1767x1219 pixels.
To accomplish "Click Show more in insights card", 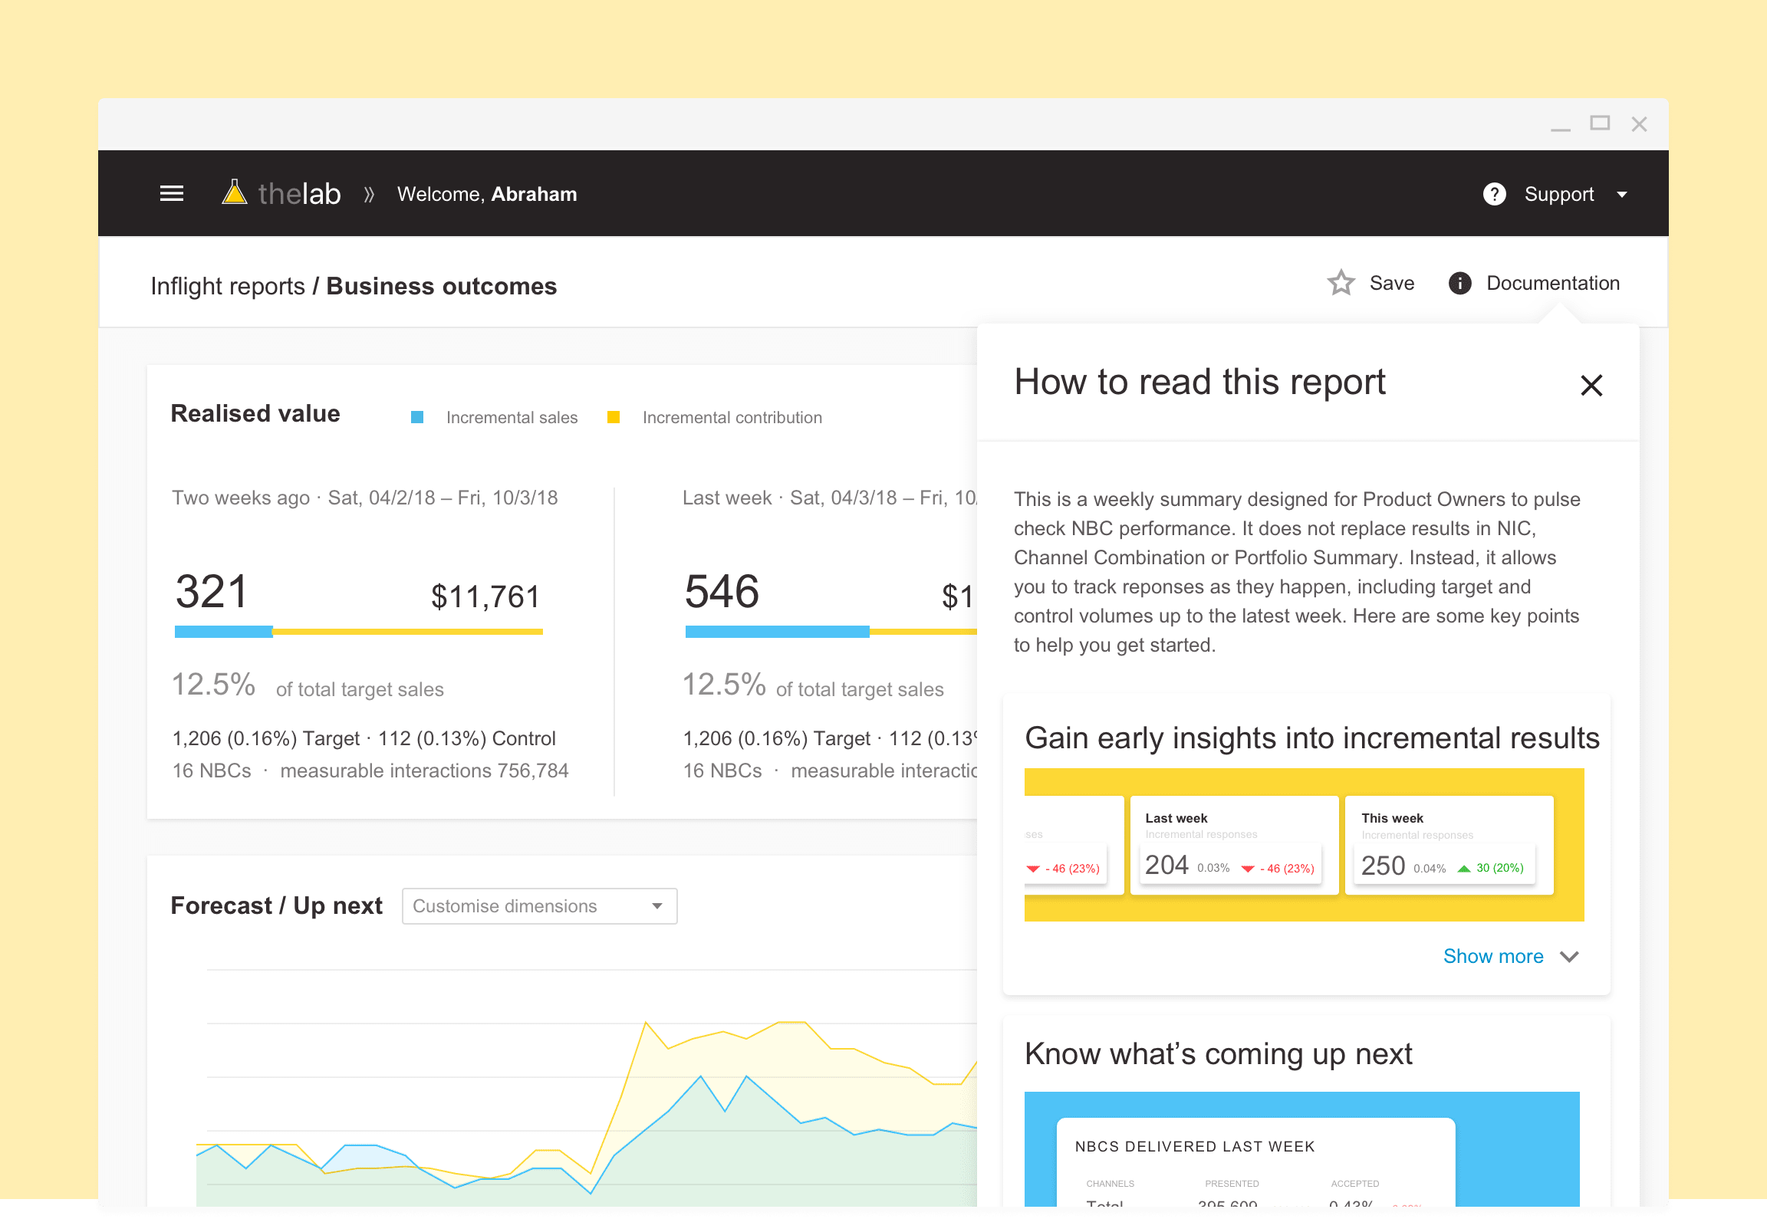I will 1492,956.
